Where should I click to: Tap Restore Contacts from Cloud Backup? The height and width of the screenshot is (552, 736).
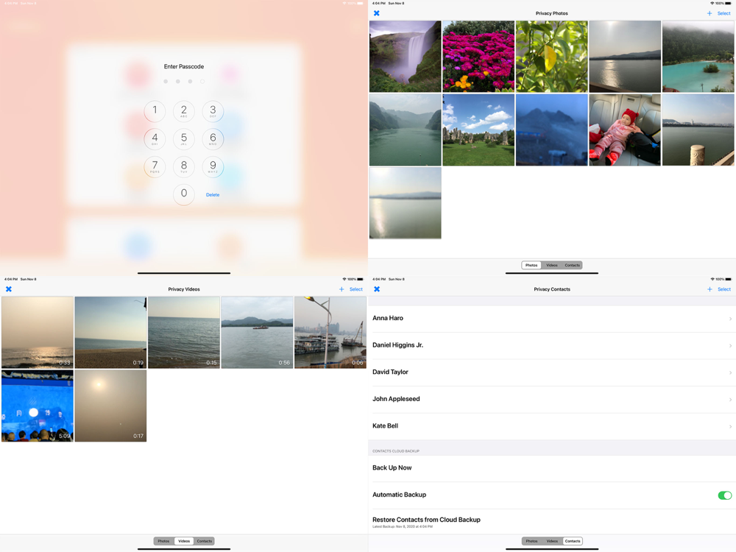(x=552, y=522)
